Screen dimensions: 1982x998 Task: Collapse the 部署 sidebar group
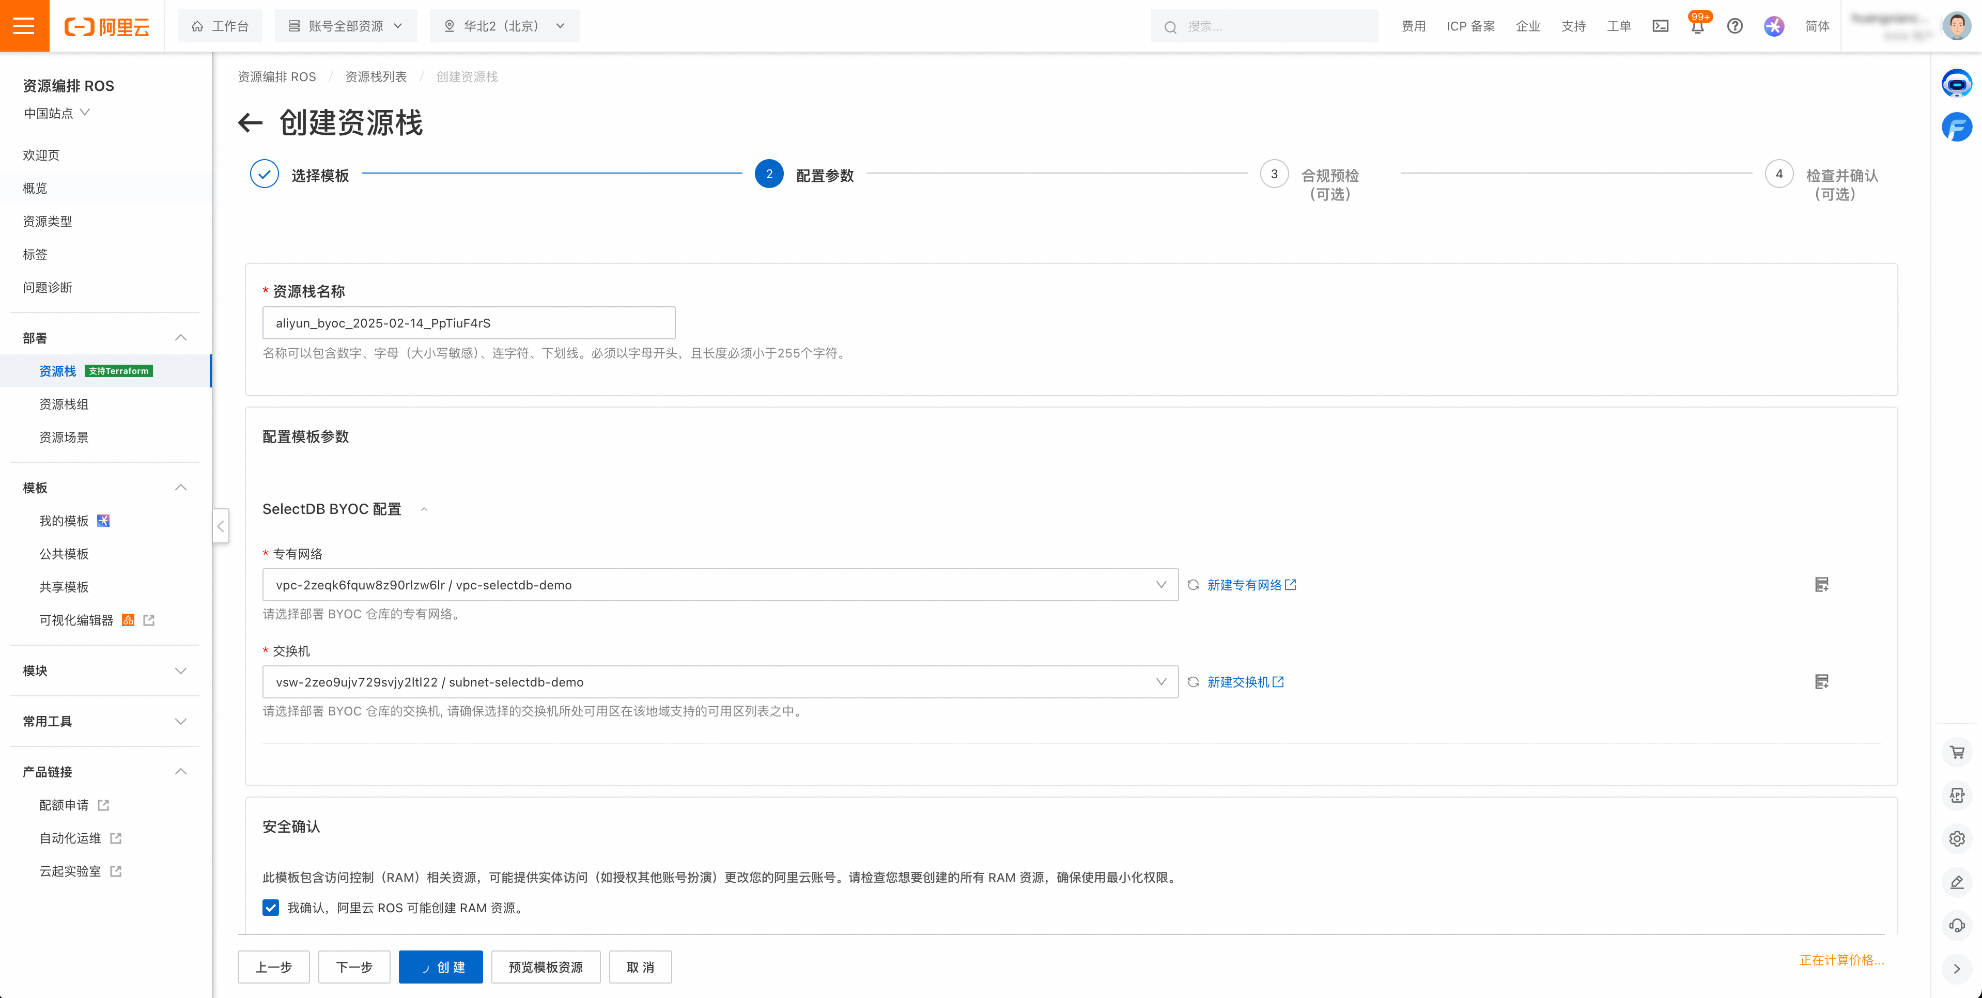181,338
